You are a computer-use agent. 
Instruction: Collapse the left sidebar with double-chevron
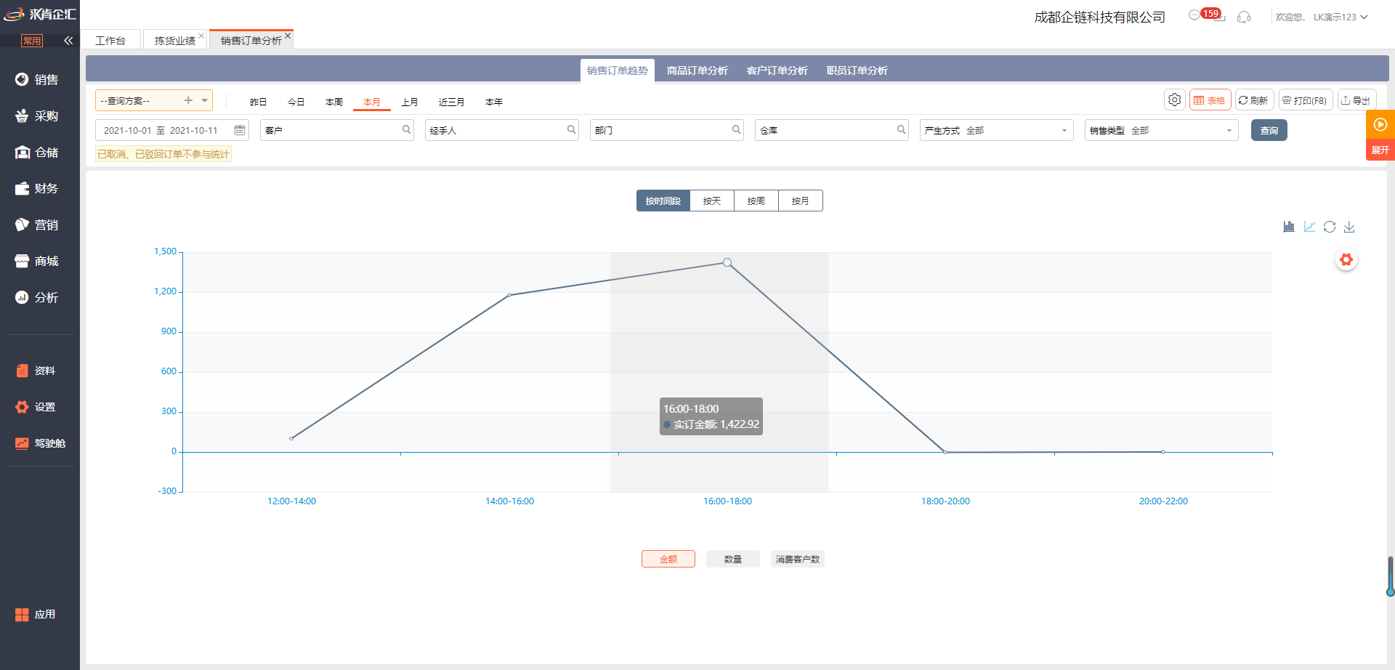(x=68, y=41)
